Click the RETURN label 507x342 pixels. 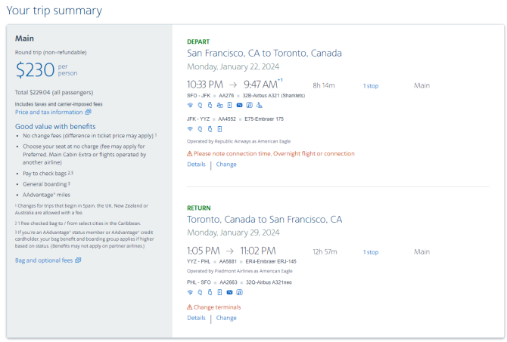199,208
